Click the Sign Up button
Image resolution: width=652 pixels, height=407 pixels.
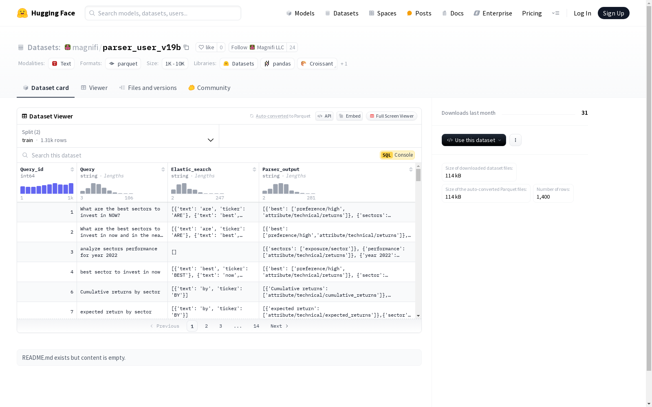pyautogui.click(x=613, y=13)
